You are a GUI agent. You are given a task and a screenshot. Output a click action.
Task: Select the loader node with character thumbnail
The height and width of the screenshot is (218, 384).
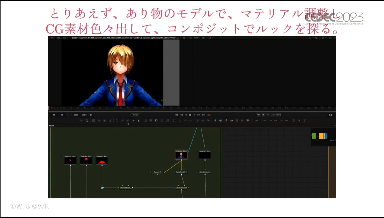click(x=181, y=155)
